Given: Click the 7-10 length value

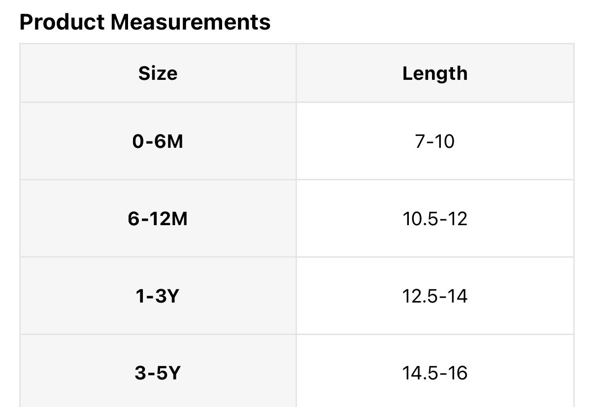Looking at the screenshot, I should (434, 142).
